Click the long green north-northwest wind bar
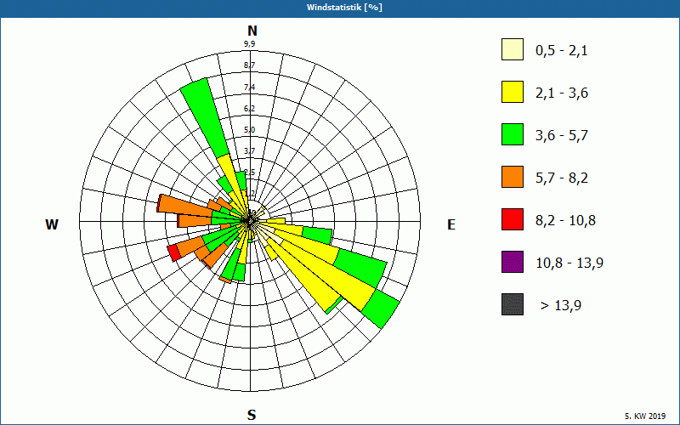The height and width of the screenshot is (425, 680). coord(204,118)
